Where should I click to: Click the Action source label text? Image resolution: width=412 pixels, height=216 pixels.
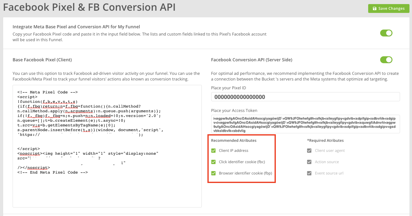327,162
